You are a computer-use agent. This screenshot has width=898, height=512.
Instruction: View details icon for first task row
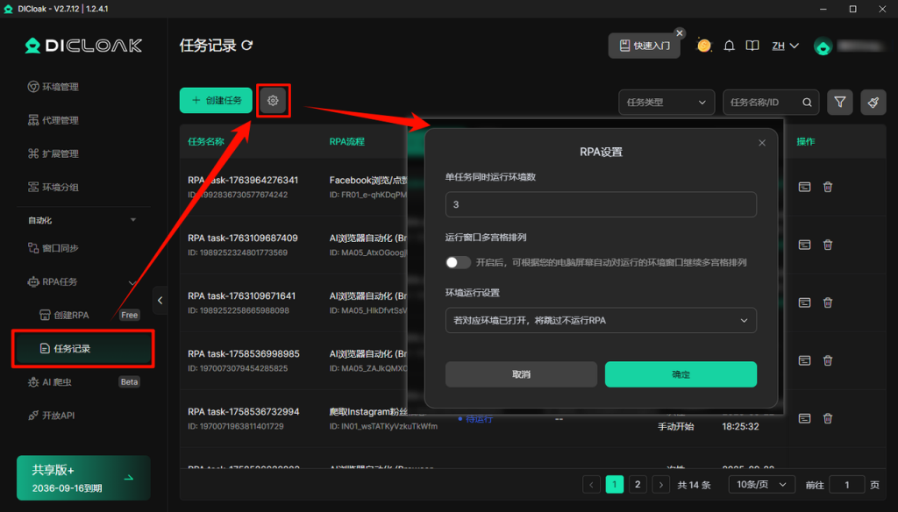(804, 187)
